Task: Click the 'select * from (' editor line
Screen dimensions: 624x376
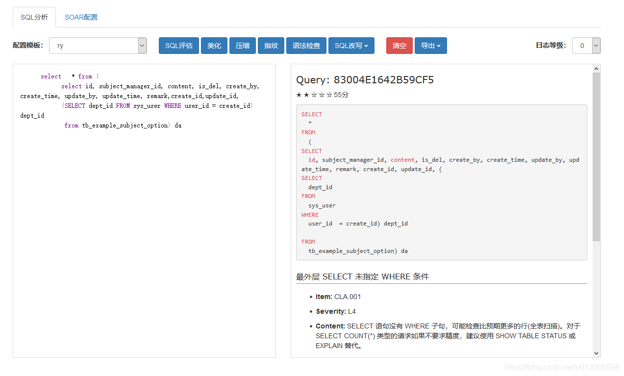Action: pyautogui.click(x=70, y=76)
